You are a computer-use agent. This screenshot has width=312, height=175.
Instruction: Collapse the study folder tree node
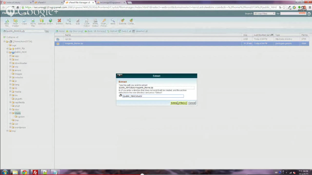pos(10,113)
